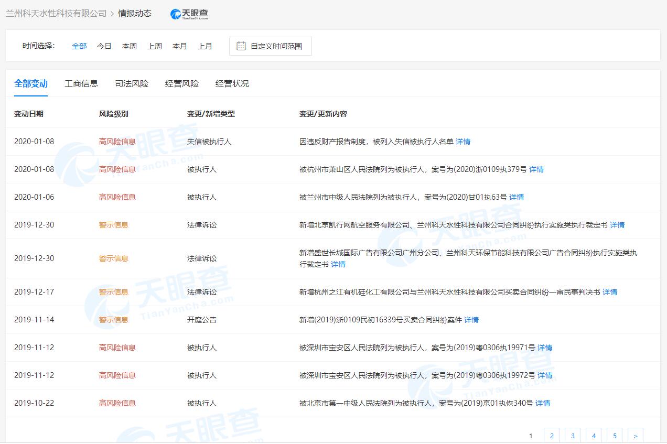Switch to the 工商信息 tab
The width and height of the screenshot is (667, 444).
pyautogui.click(x=81, y=84)
